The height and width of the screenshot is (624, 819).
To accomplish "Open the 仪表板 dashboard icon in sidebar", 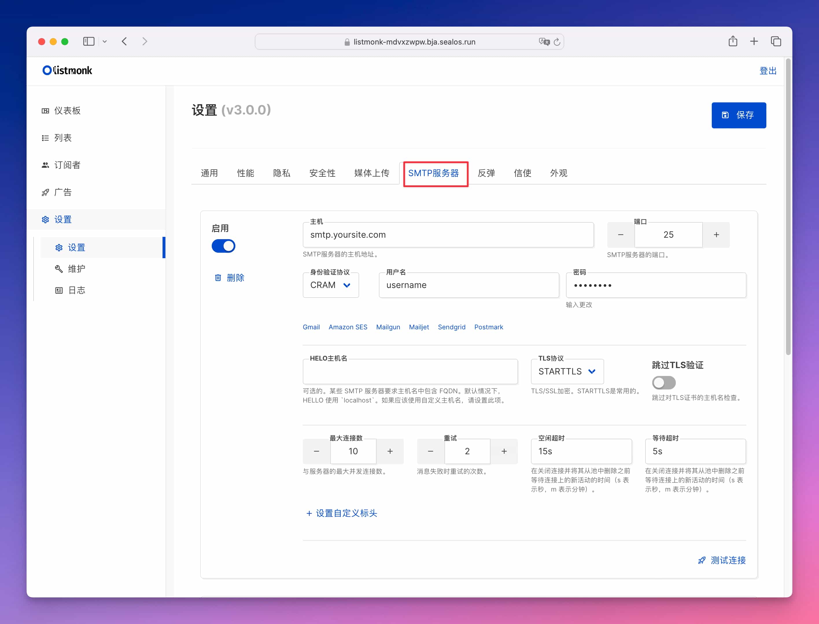I will click(x=45, y=110).
